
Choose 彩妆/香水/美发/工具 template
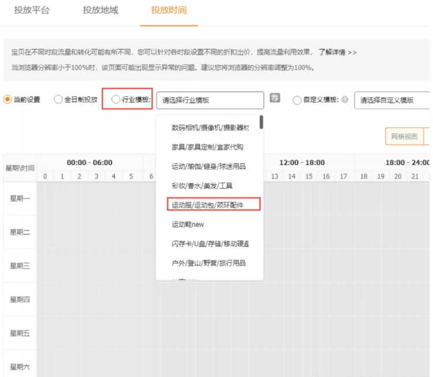(202, 186)
